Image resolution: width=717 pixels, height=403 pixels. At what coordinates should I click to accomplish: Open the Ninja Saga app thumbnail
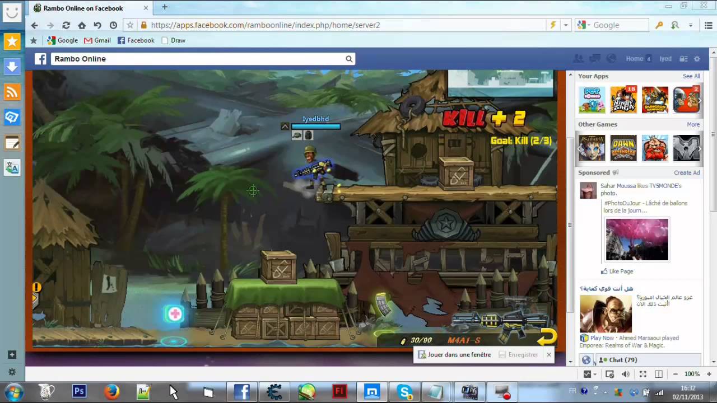(x=623, y=100)
